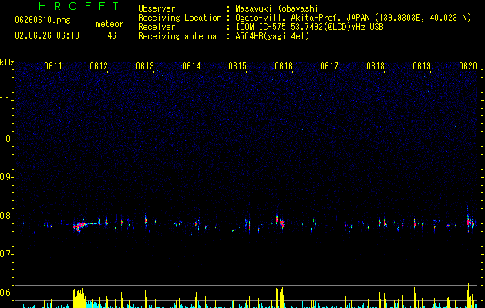Click the meteor count value 46
485x308 pixels.
tap(112, 35)
